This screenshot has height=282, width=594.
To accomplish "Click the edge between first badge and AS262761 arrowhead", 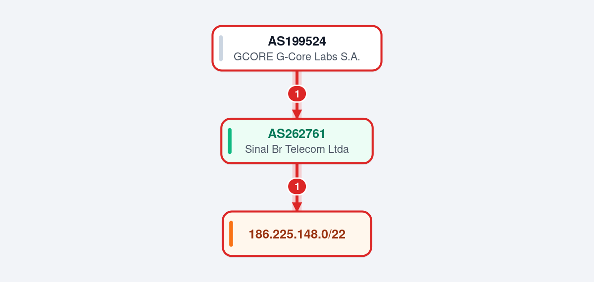I will click(x=297, y=106).
